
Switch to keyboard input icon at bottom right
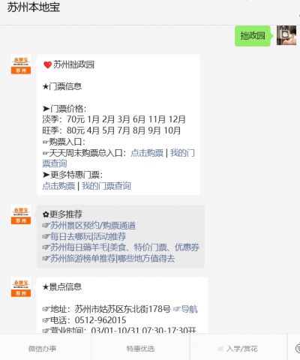tap(298, 348)
